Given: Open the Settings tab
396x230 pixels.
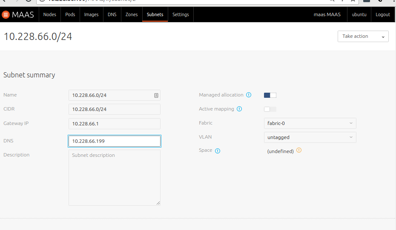Looking at the screenshot, I should [181, 14].
